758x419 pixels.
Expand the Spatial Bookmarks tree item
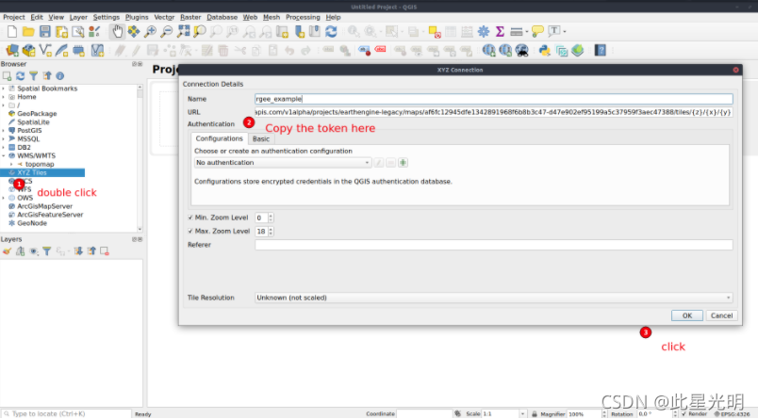pyautogui.click(x=4, y=89)
